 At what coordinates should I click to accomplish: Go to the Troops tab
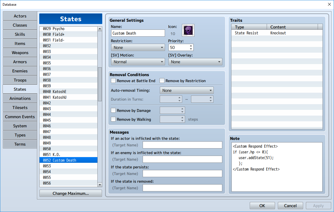[20, 80]
